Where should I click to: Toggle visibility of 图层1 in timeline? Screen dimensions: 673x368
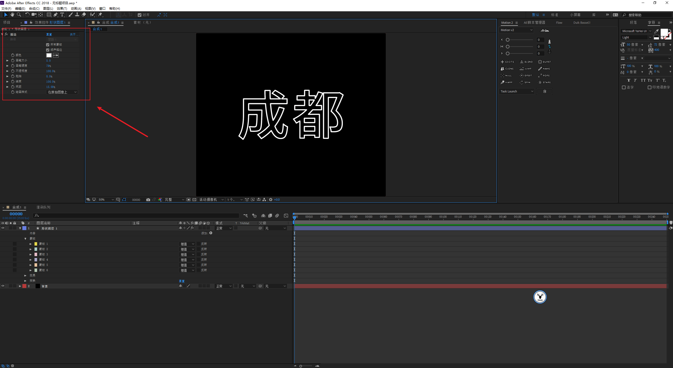click(3, 228)
